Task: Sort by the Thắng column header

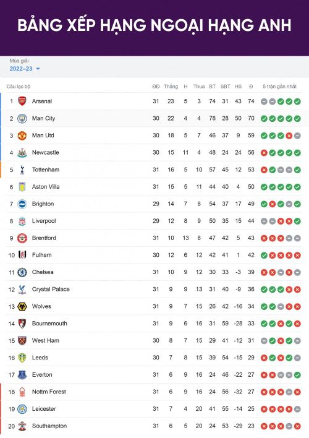Action: (x=171, y=87)
